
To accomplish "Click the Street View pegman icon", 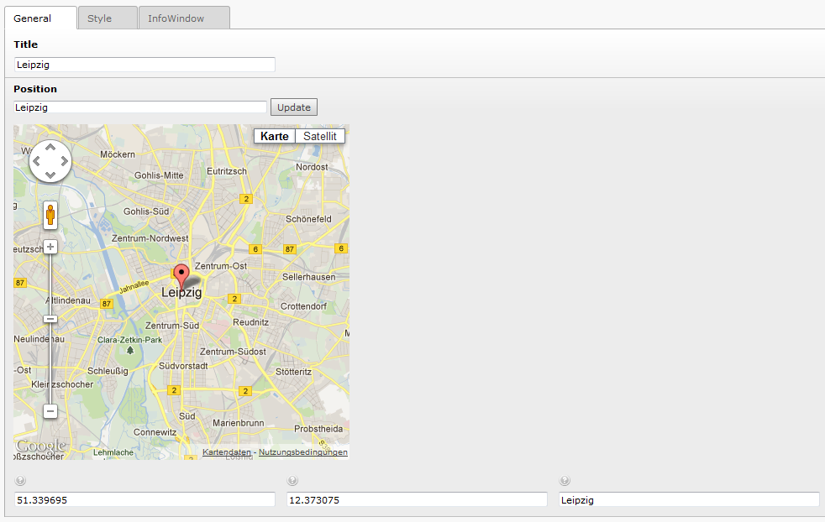I will [x=50, y=216].
